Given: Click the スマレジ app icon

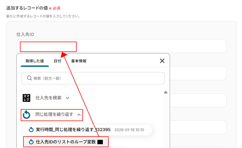Looking at the screenshot, I should pos(26,98).
